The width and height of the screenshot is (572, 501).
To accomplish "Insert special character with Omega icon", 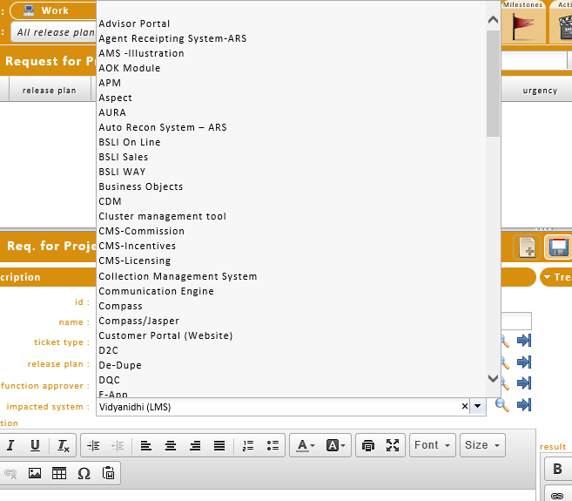I will (84, 473).
